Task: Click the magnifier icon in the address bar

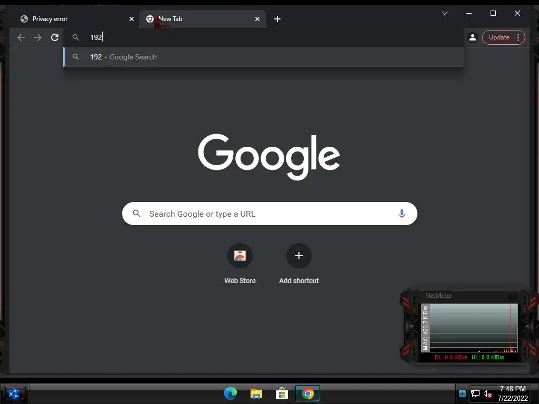Action: point(76,37)
